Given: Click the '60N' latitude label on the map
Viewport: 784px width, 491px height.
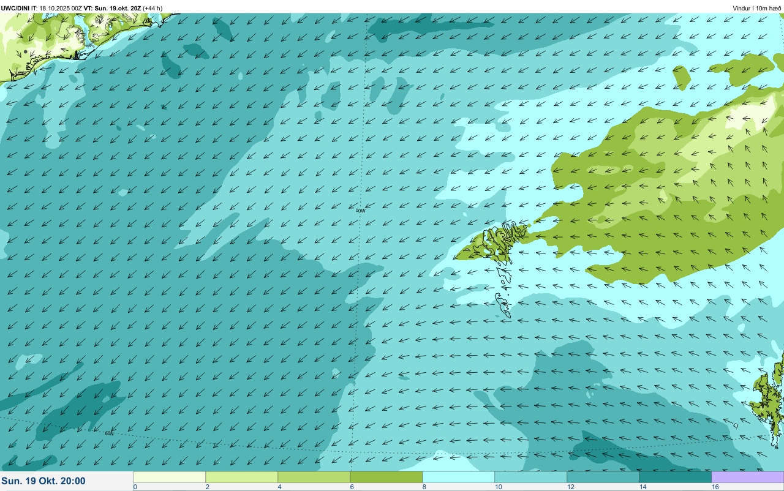Looking at the screenshot, I should point(109,433).
